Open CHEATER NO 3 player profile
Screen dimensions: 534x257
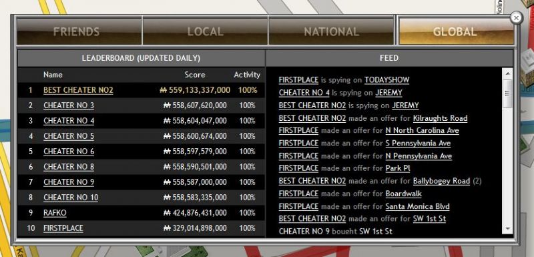click(69, 105)
